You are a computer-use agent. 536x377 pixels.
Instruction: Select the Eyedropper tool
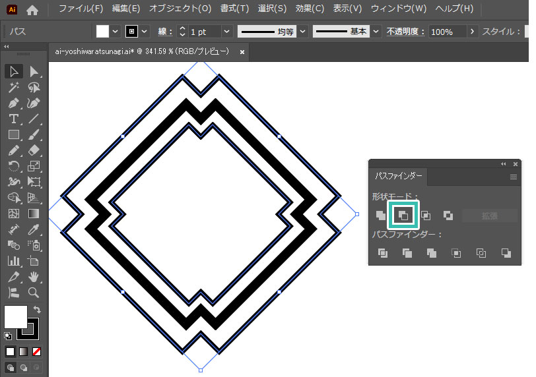click(34, 229)
